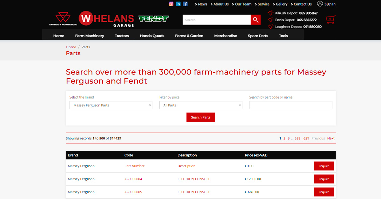Open the Instagram social icon

(171, 4)
